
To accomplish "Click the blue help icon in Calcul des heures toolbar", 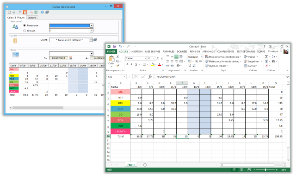I will [42, 12].
